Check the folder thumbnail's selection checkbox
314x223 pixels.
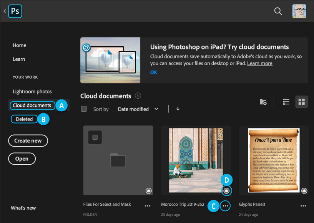click(95, 137)
